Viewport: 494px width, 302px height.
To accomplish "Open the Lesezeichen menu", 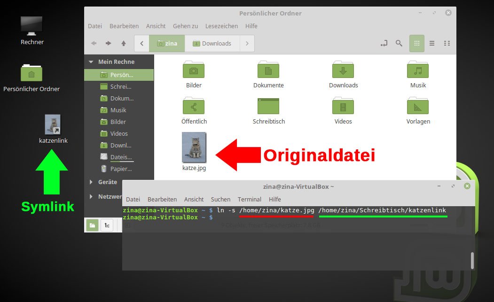I will click(221, 26).
